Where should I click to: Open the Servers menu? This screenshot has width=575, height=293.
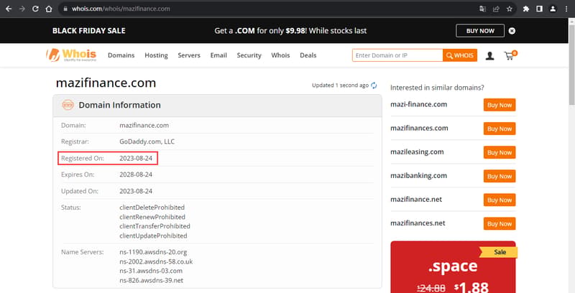pos(189,55)
